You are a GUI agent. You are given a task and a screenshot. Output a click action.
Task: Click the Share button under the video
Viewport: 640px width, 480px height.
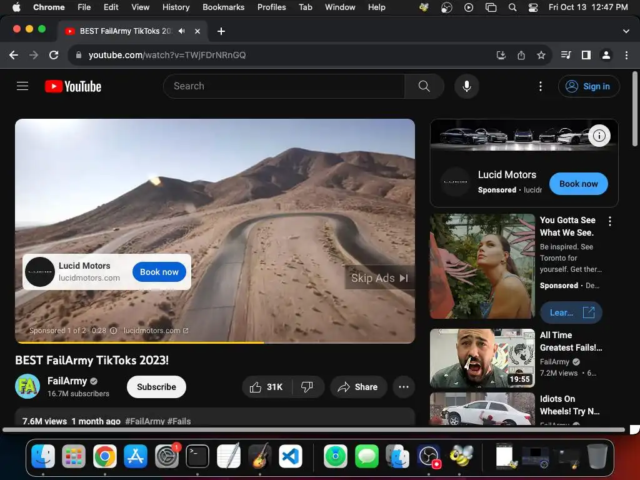coord(358,387)
